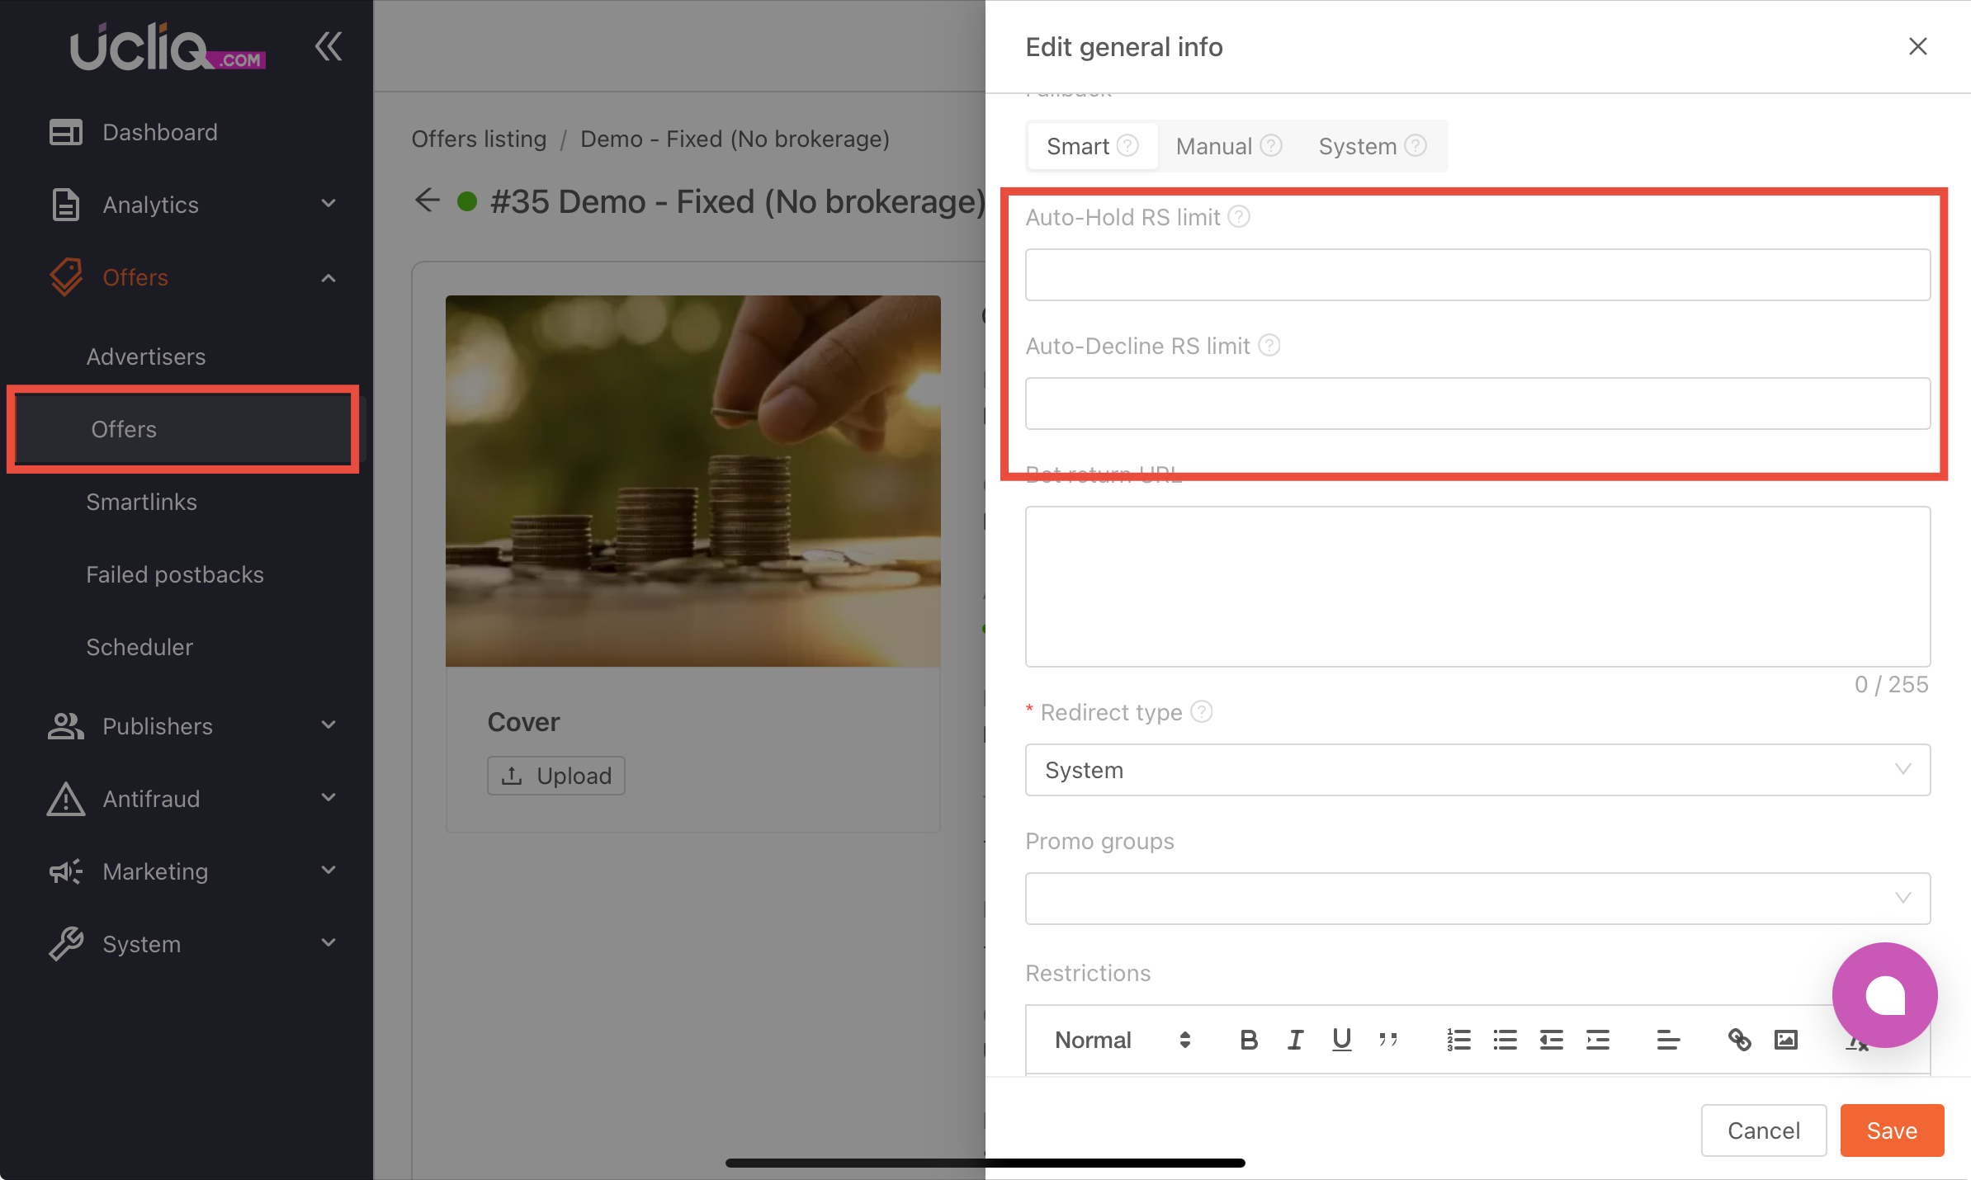The image size is (1971, 1180).
Task: Open help tooltip for Redirect type
Action: click(x=1202, y=711)
